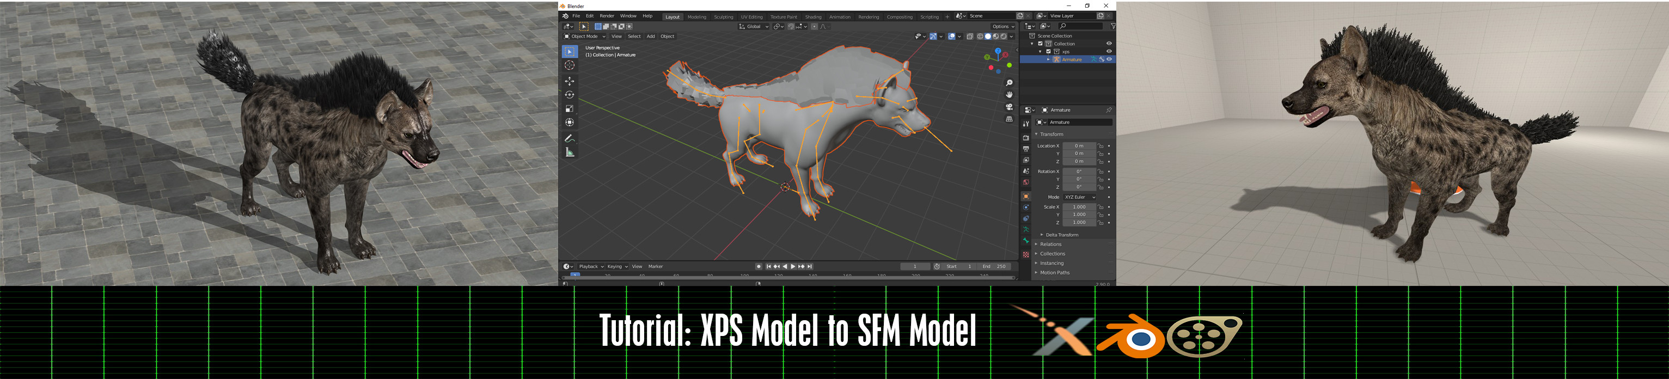Open Armature object data properties tab

1025,229
